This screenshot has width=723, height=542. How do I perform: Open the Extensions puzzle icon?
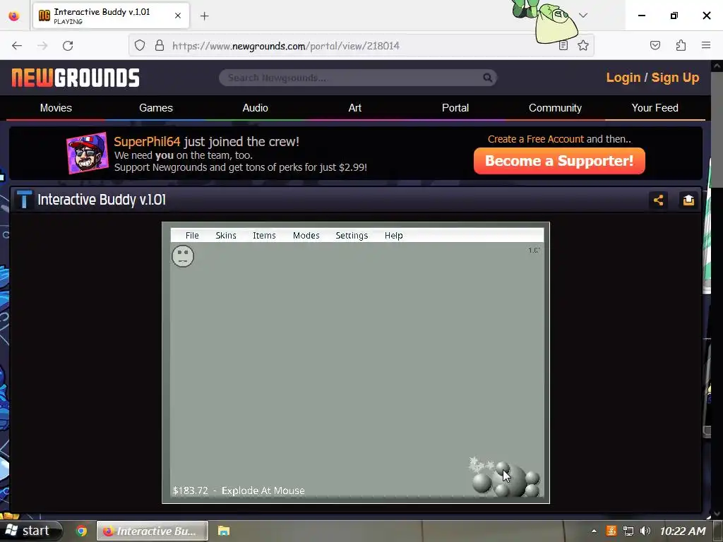pyautogui.click(x=681, y=45)
